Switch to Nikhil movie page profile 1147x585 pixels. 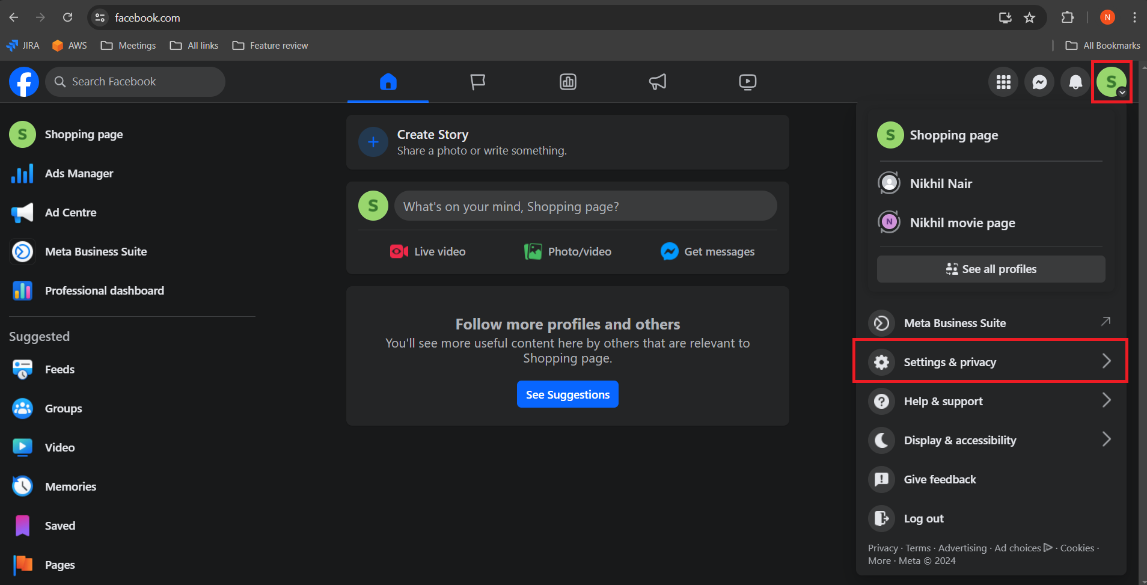(991, 223)
